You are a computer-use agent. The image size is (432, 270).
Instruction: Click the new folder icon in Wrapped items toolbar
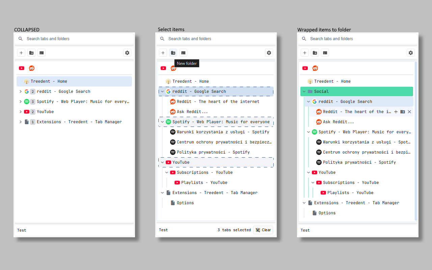click(x=315, y=53)
